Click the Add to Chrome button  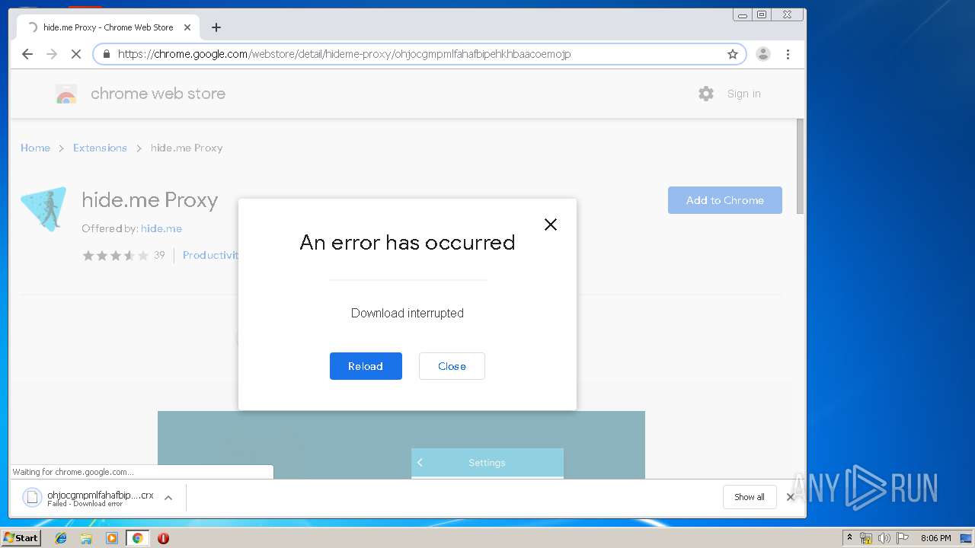point(725,200)
